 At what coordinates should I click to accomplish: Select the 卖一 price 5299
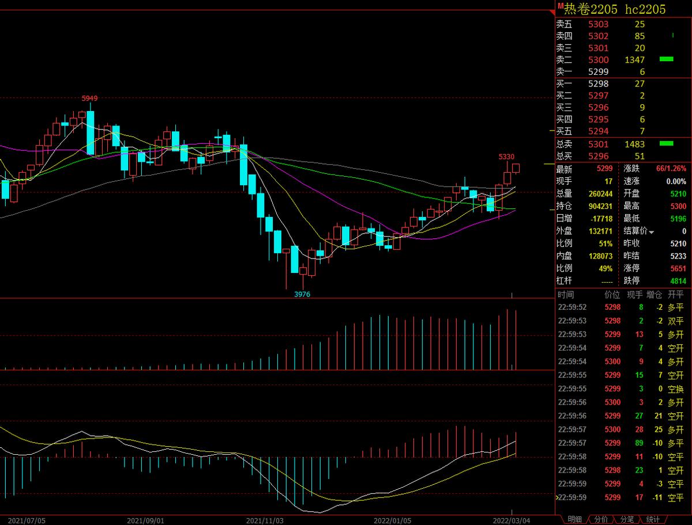tap(598, 72)
